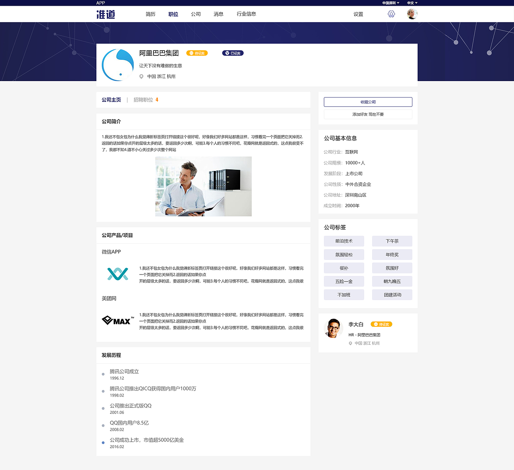514x470 pixels.
Task: Click the location pin beside 中国 浙江 杭州
Action: coord(141,77)
